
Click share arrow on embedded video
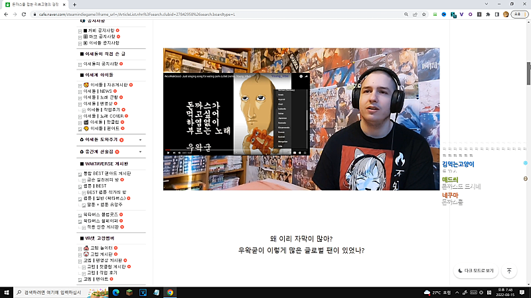coord(306,76)
